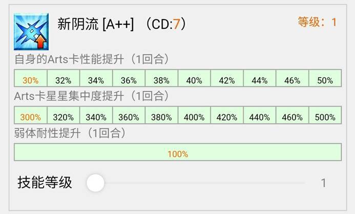This screenshot has width=355, height=214.
Task: Click the orange CD value 7
Action: point(176,24)
